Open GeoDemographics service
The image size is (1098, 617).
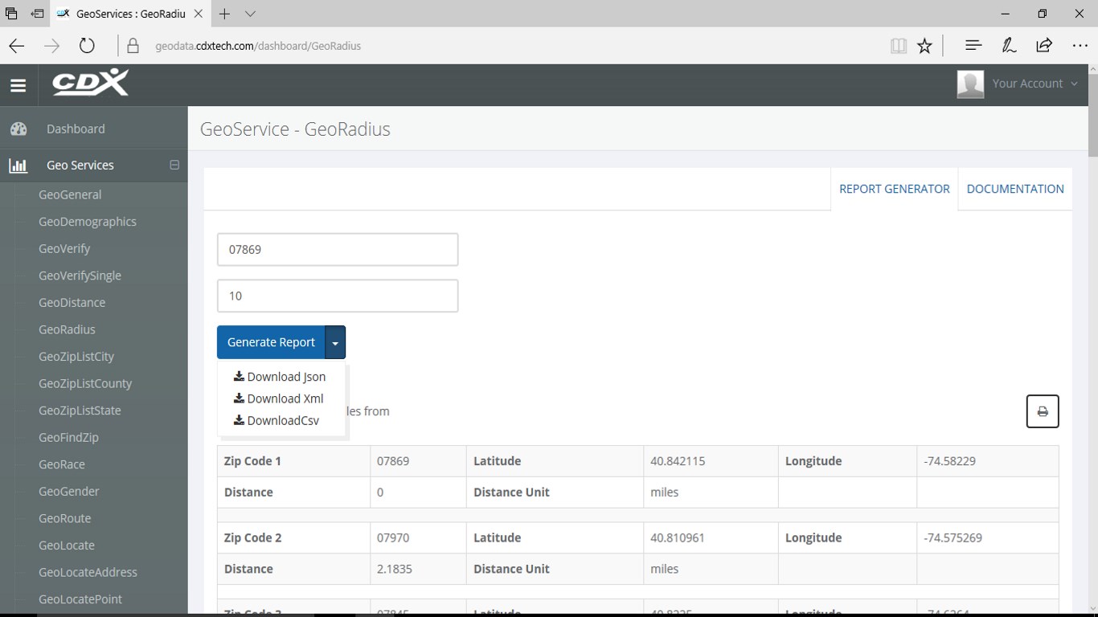pyautogui.click(x=88, y=222)
